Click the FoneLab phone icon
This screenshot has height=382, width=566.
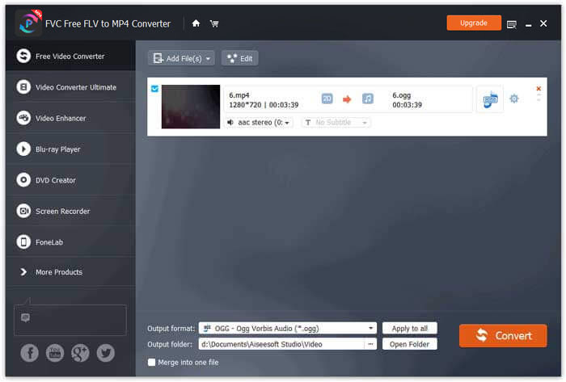23,241
